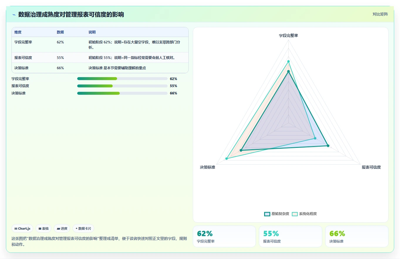Click the 66% value beside progress bar
400x259 pixels.
point(173,93)
